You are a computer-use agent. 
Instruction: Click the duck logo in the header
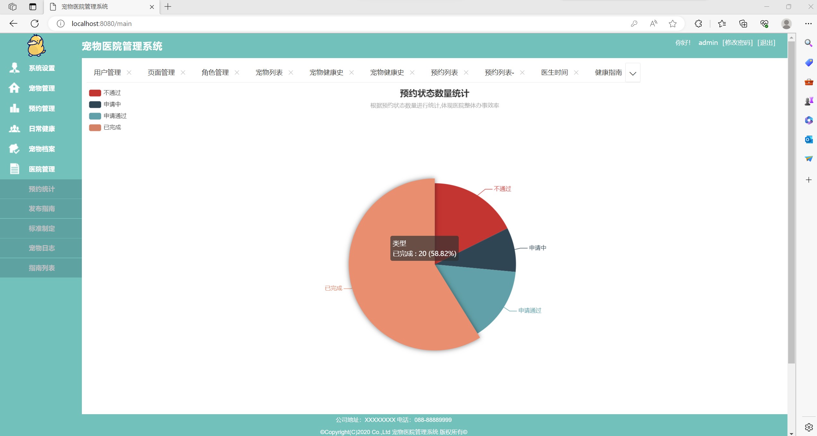[x=36, y=46]
